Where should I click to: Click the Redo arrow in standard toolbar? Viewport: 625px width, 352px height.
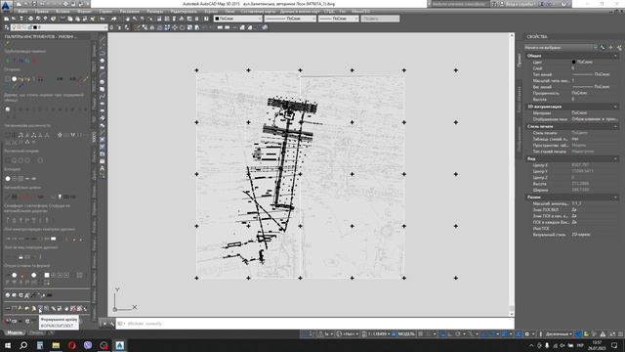tap(113, 19)
